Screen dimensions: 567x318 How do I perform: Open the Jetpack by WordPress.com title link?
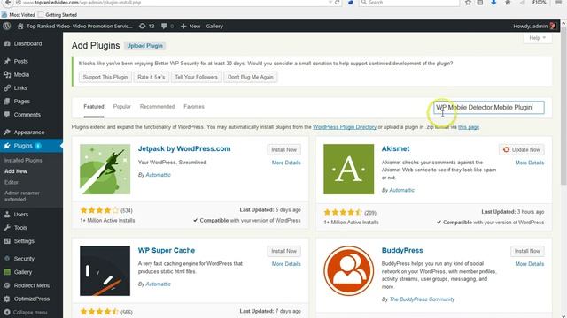(x=184, y=148)
